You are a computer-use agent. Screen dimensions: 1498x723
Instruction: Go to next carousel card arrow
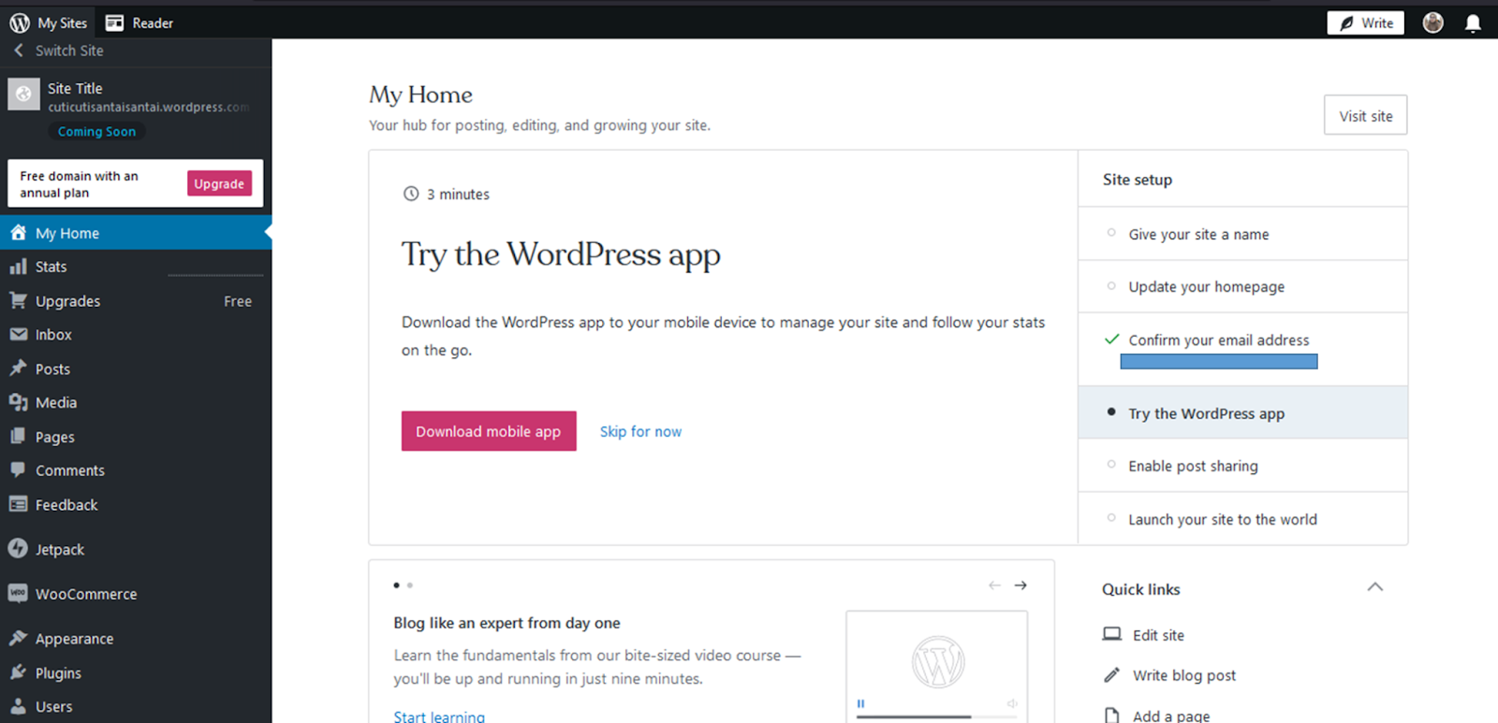coord(1021,586)
